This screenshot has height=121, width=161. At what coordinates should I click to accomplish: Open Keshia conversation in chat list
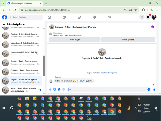[x=22, y=63]
